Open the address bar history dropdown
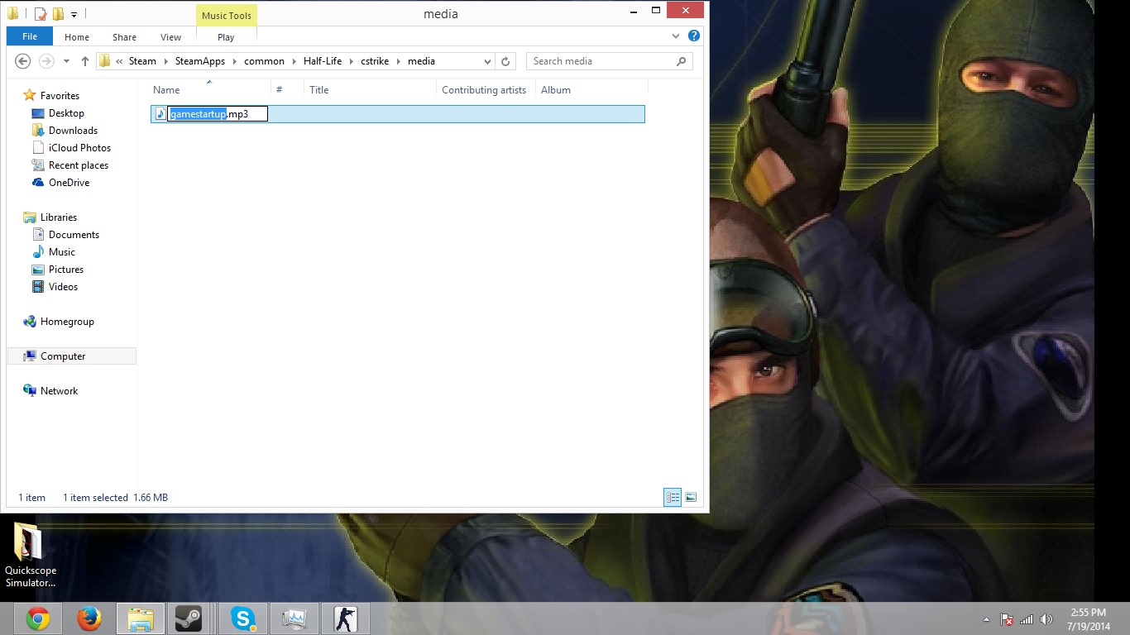1130x635 pixels. [x=487, y=61]
